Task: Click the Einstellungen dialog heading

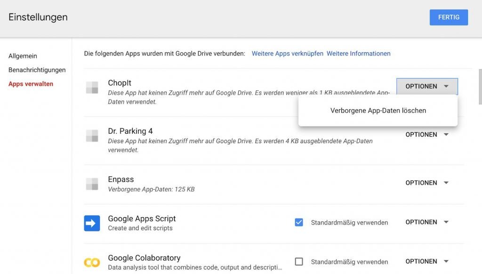Action: pyautogui.click(x=38, y=17)
